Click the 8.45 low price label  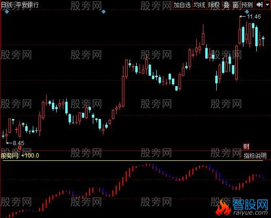click(19, 143)
